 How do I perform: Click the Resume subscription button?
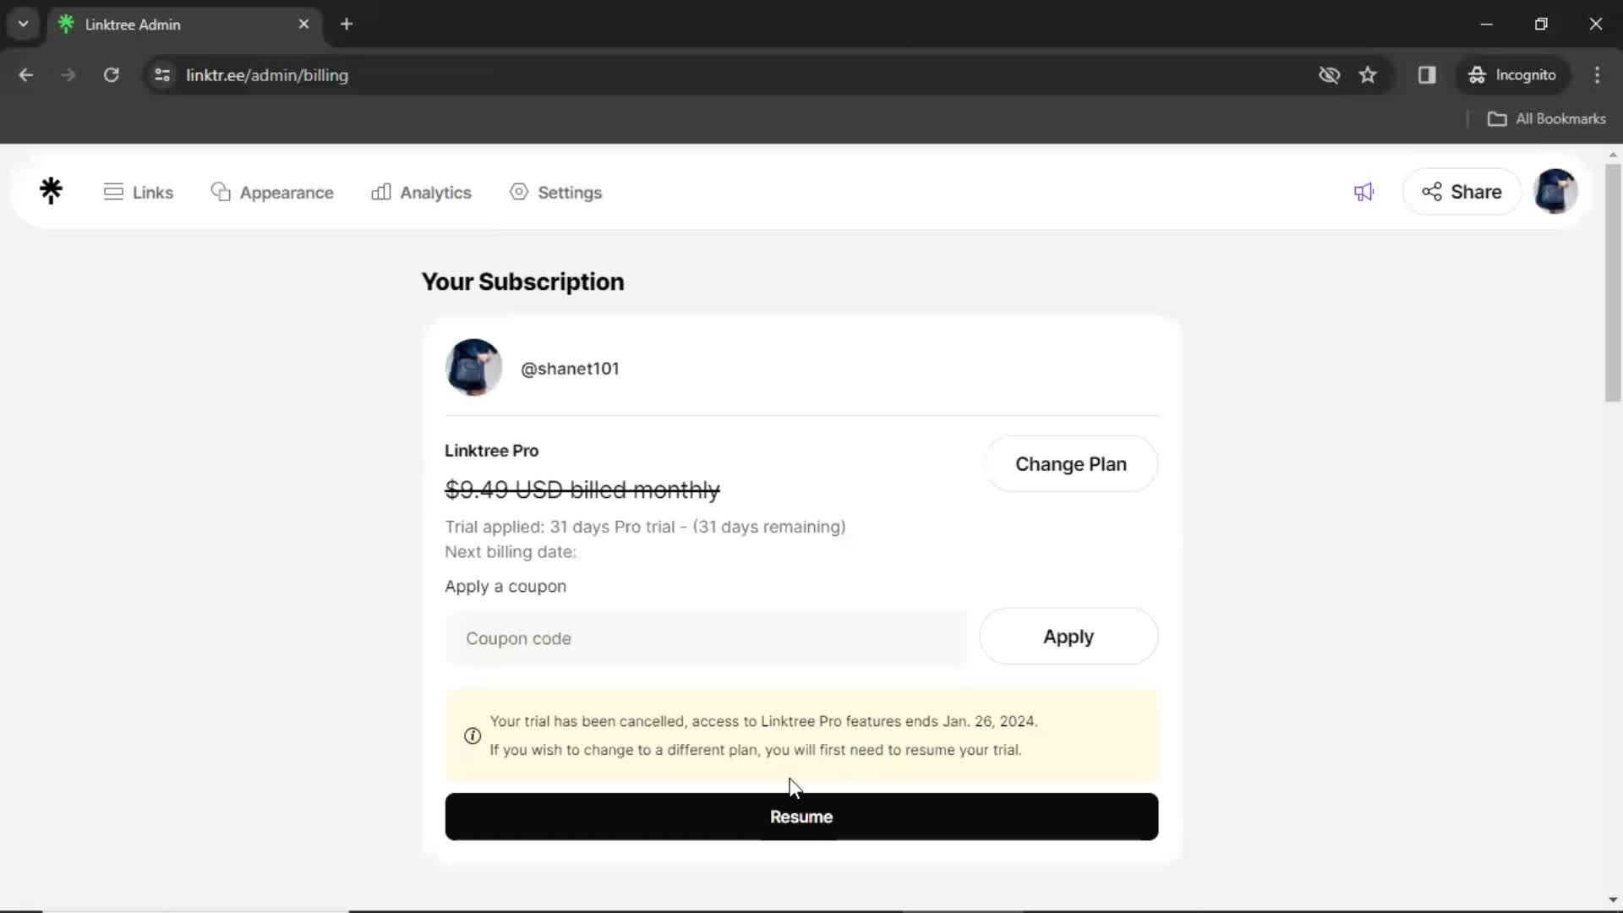click(x=801, y=816)
